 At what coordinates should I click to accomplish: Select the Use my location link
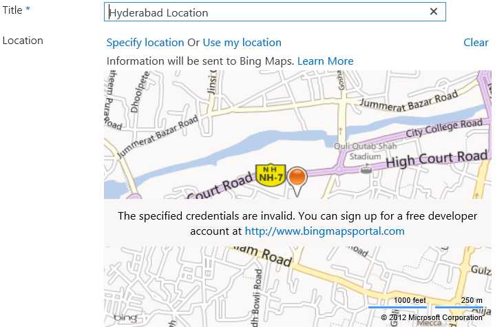coord(242,43)
